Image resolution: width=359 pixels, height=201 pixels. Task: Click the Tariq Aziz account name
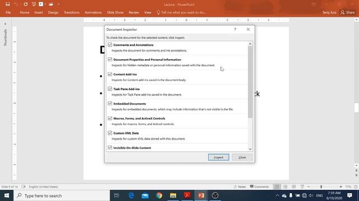click(329, 12)
